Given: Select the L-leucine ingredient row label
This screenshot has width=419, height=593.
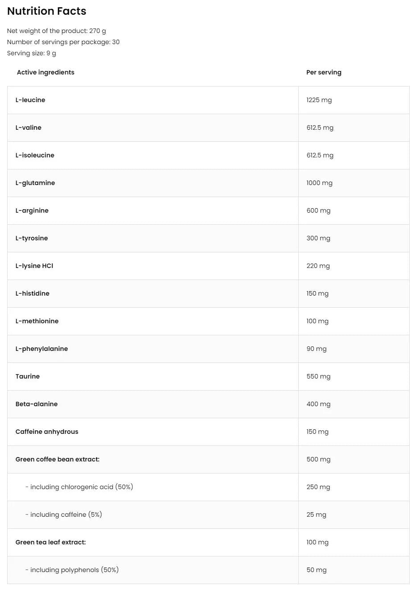Looking at the screenshot, I should pos(30,100).
